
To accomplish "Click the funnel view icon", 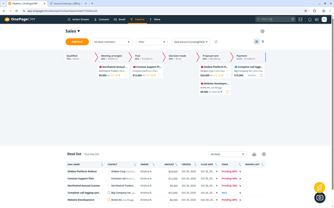I will [x=263, y=41].
